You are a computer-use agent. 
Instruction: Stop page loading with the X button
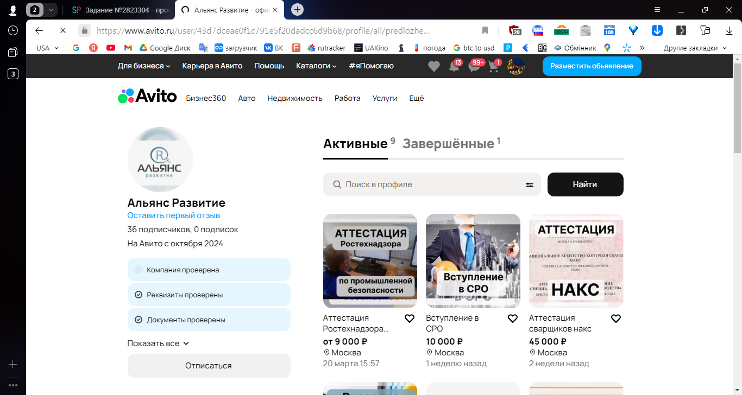click(x=62, y=30)
